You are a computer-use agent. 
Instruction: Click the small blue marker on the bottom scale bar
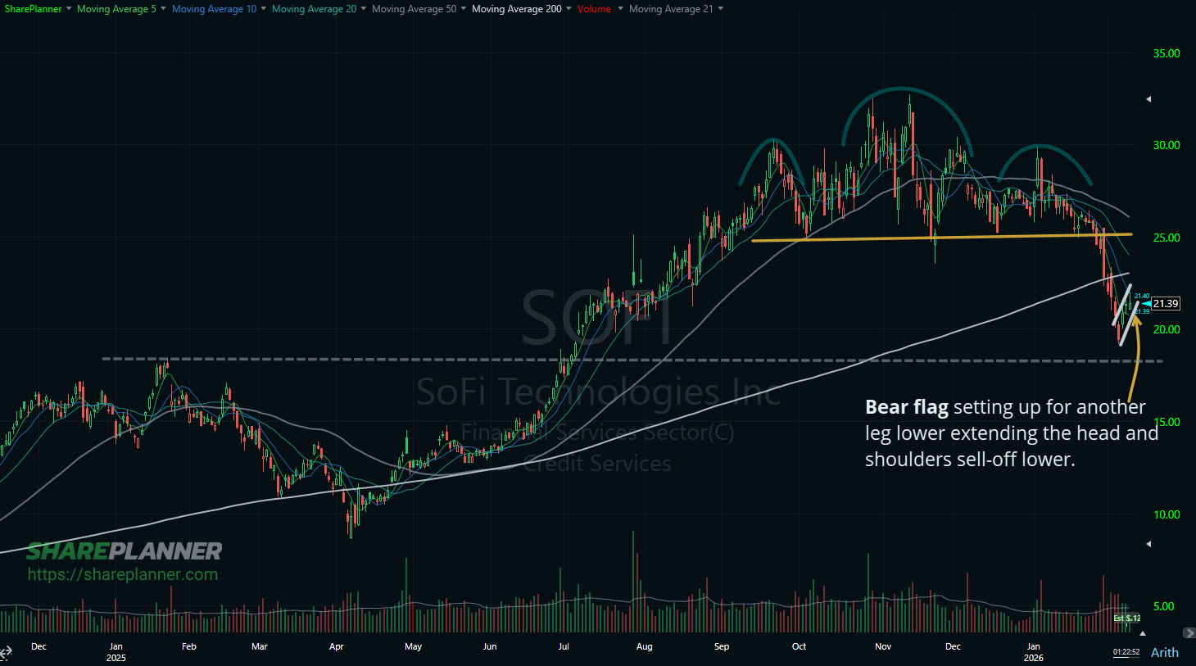[7, 660]
